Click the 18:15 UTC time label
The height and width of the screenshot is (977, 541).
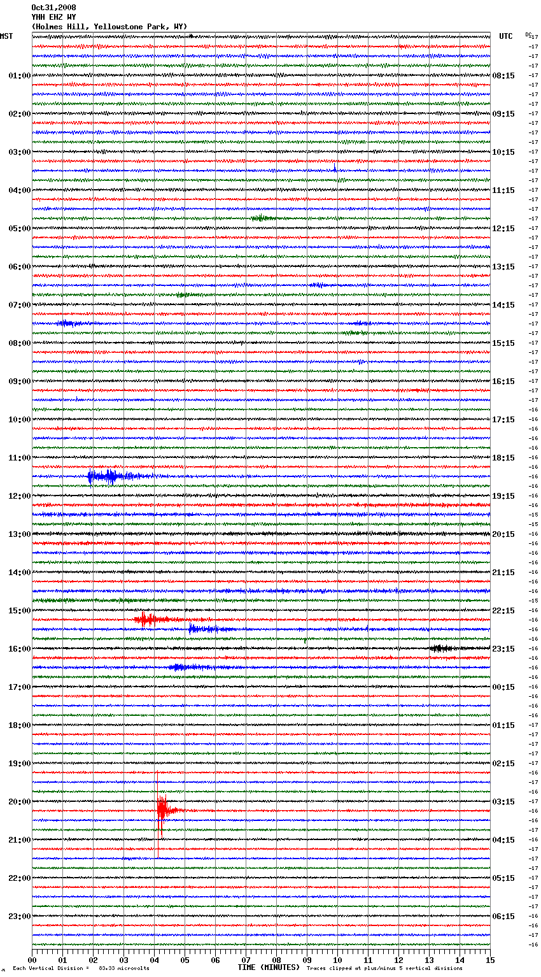(x=503, y=458)
